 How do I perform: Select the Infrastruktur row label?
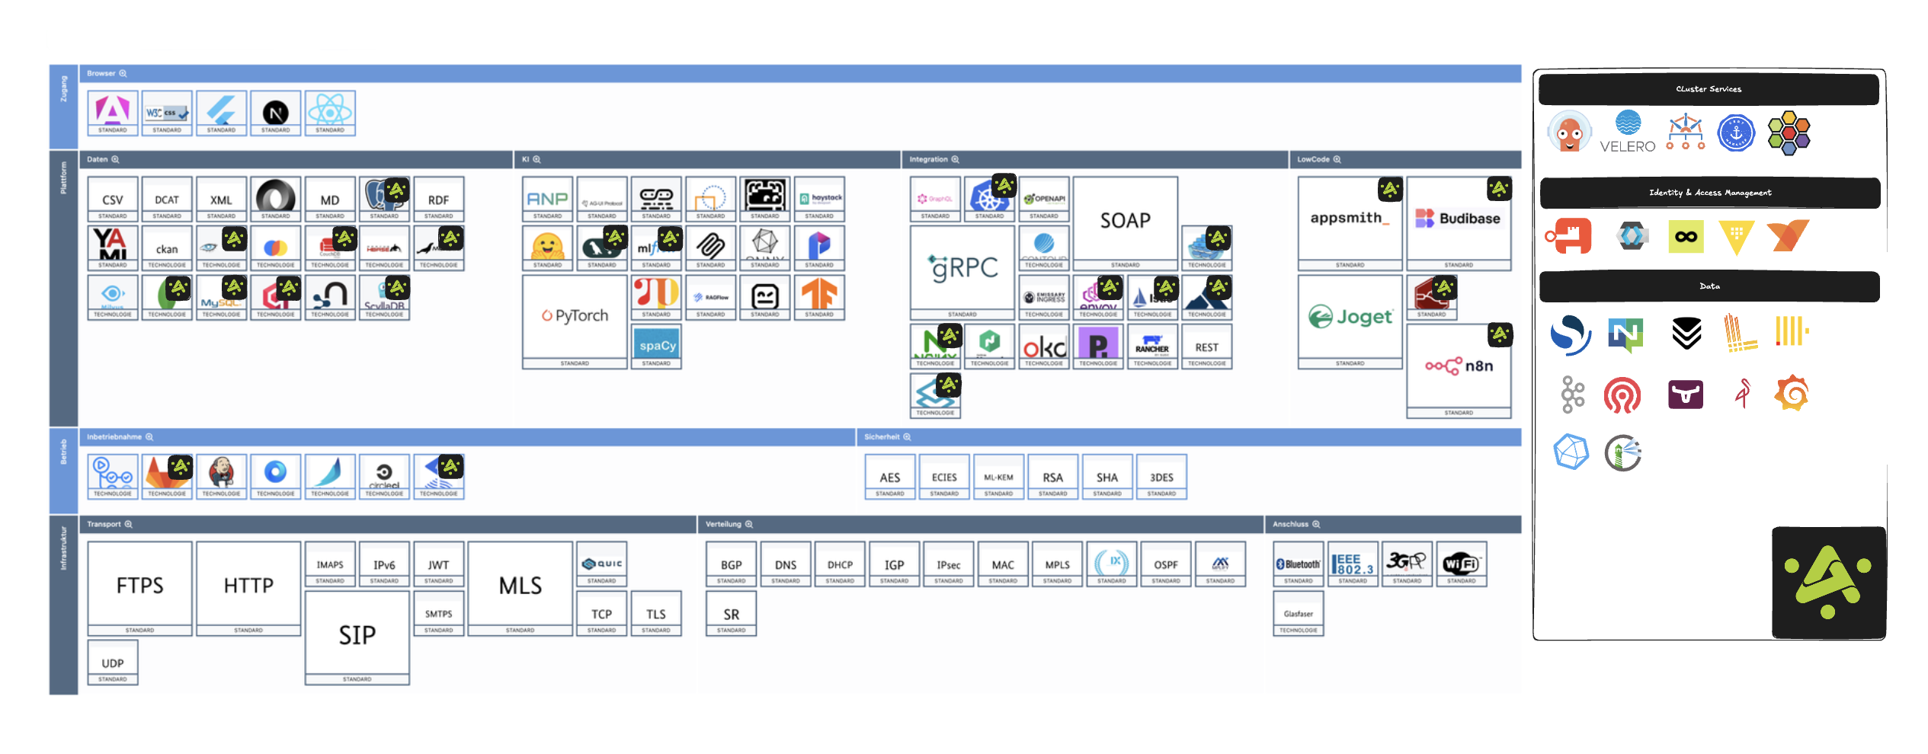tap(63, 548)
